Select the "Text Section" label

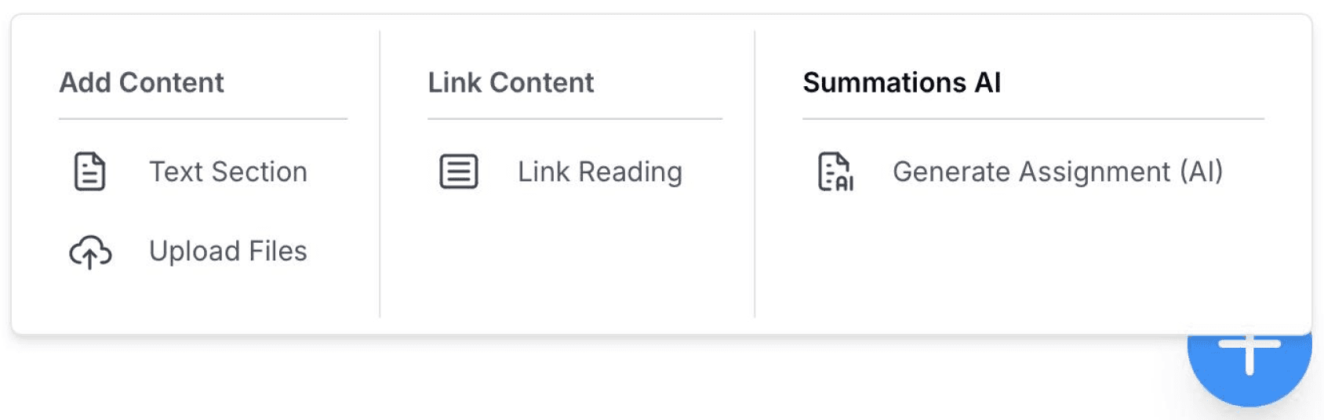click(x=228, y=172)
